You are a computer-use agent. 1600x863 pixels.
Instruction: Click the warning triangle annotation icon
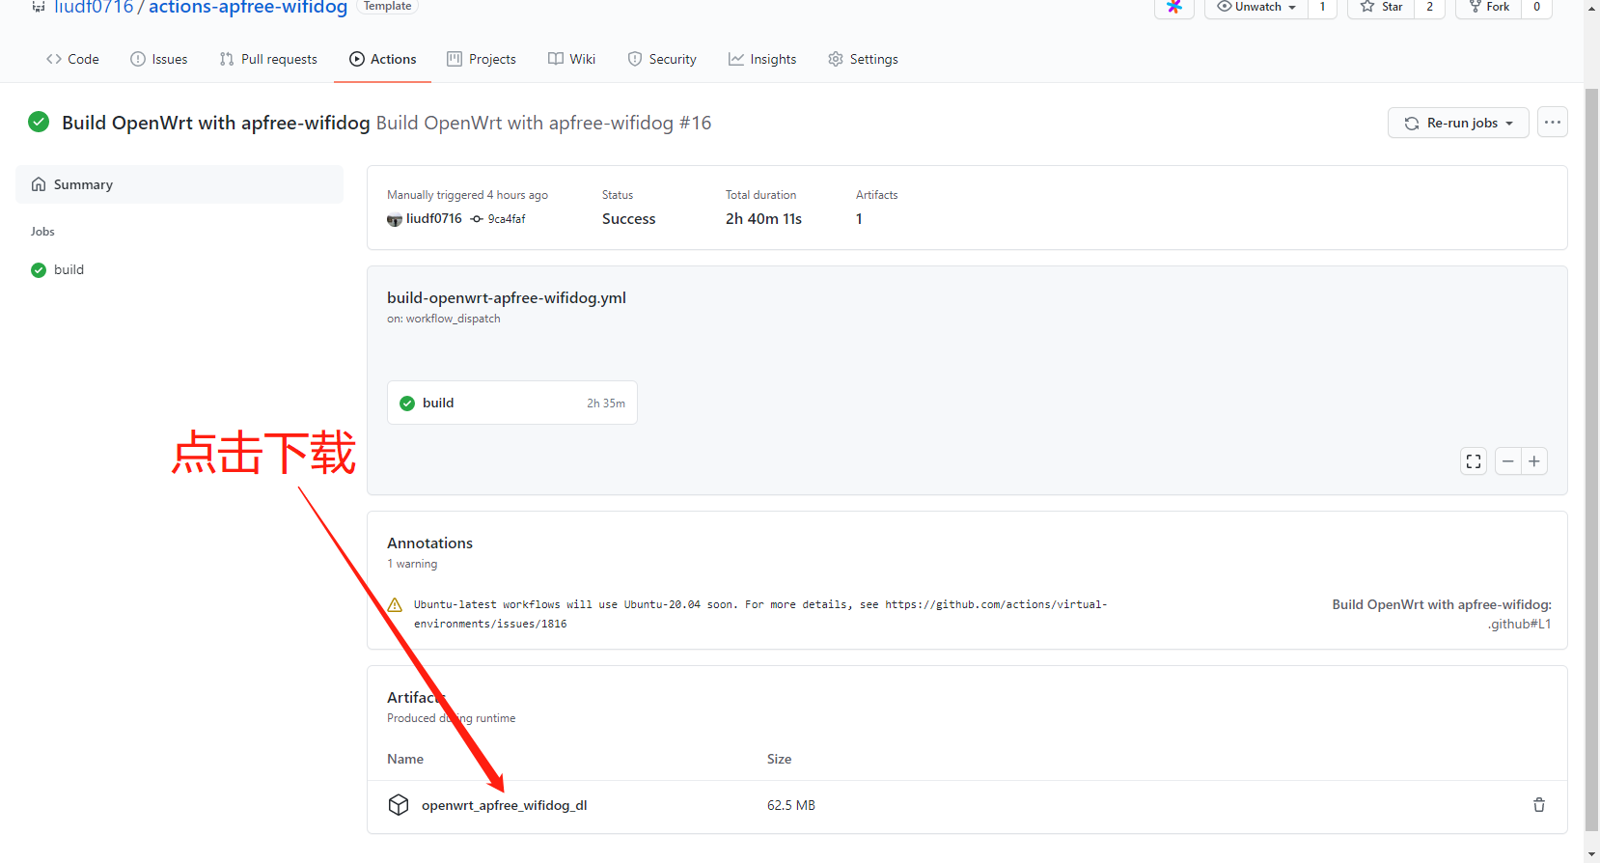click(395, 605)
